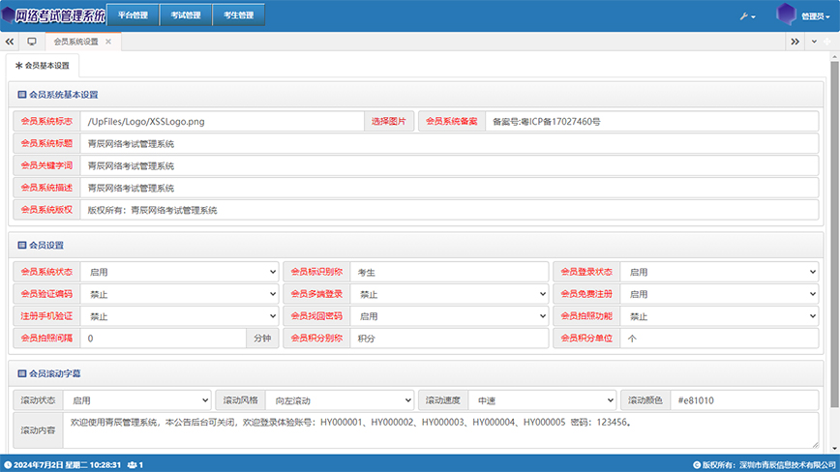The height and width of the screenshot is (472, 840).
Task: Switch to the 会员基本设置 tab
Action: point(44,66)
